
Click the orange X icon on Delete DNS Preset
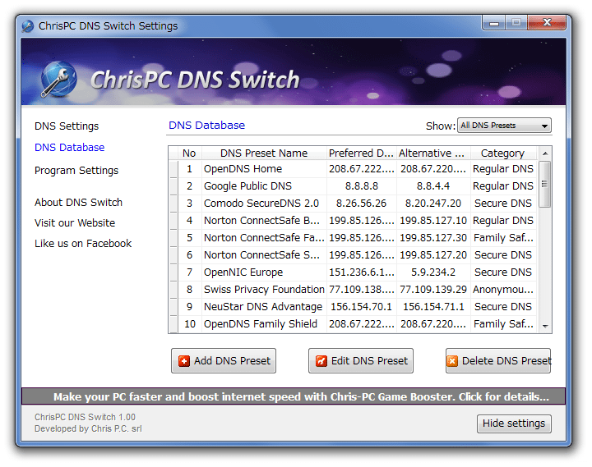coord(452,361)
